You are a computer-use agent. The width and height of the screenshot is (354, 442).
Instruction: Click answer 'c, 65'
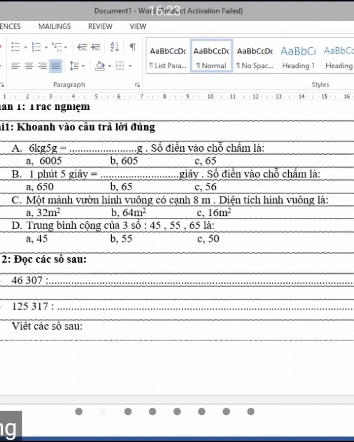(x=205, y=161)
